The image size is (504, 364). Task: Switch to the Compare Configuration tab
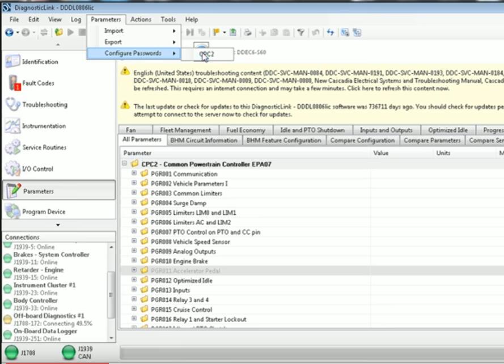click(362, 140)
